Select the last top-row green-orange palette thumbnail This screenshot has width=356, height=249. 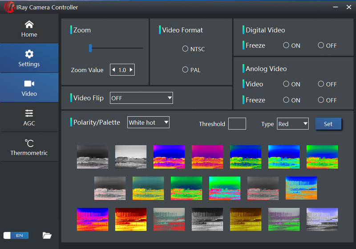tap(322, 157)
